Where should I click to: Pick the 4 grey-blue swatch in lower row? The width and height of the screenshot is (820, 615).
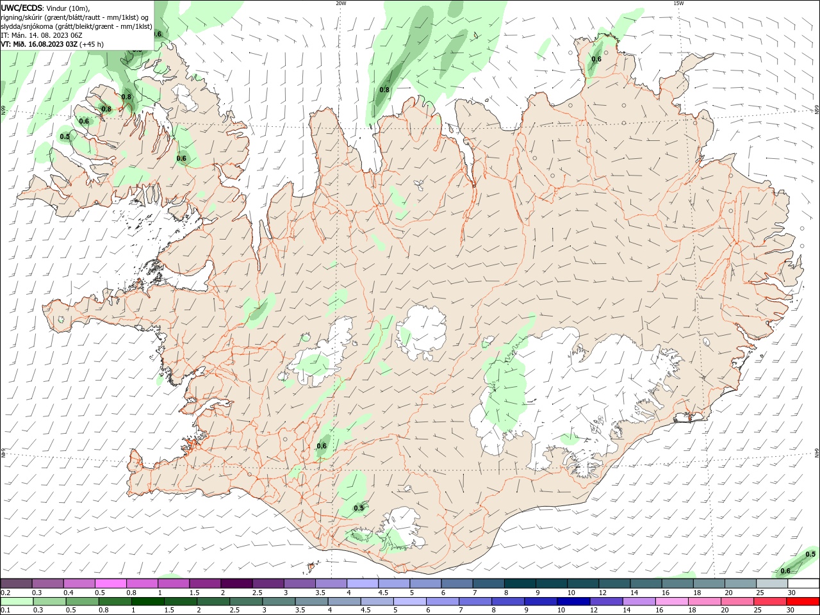[x=345, y=602]
